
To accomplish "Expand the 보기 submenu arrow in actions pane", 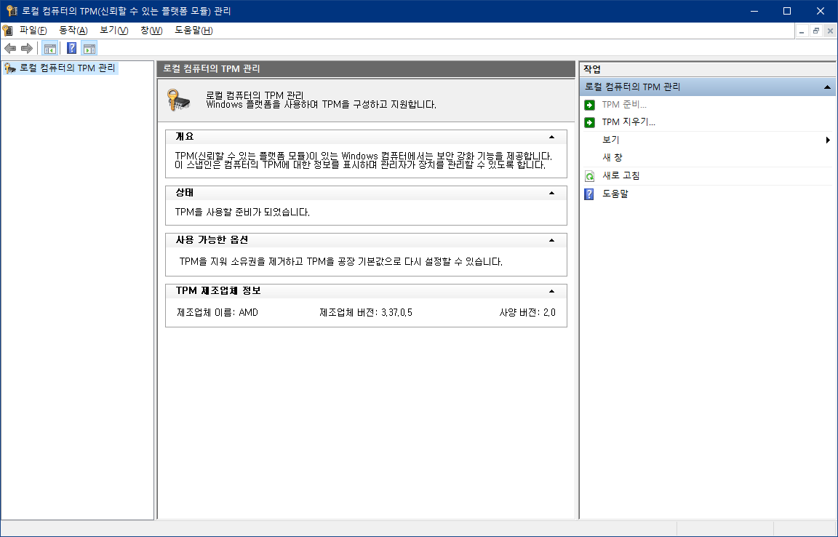I will pos(828,140).
